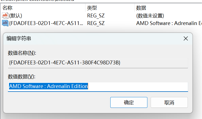This screenshot has width=202, height=119.
Task: Cancel the dialog with 取消
Action: (169, 102)
